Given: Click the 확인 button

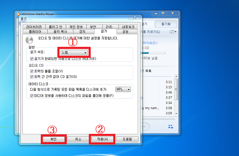Looking at the screenshot, I should point(53,139).
